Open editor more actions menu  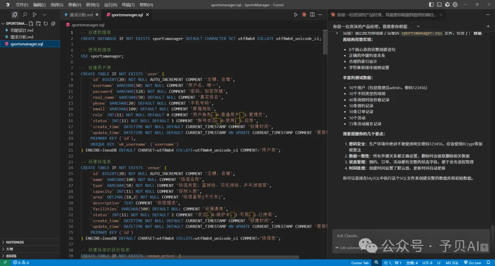click(320, 15)
